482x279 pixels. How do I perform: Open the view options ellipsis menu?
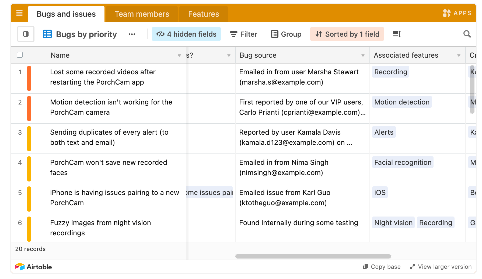tap(132, 34)
